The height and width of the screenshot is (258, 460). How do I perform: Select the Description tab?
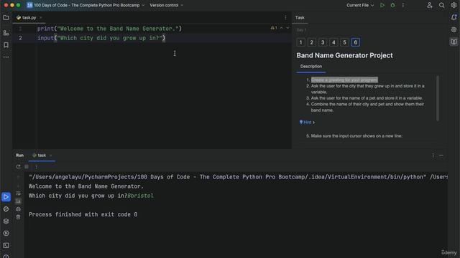click(x=311, y=67)
